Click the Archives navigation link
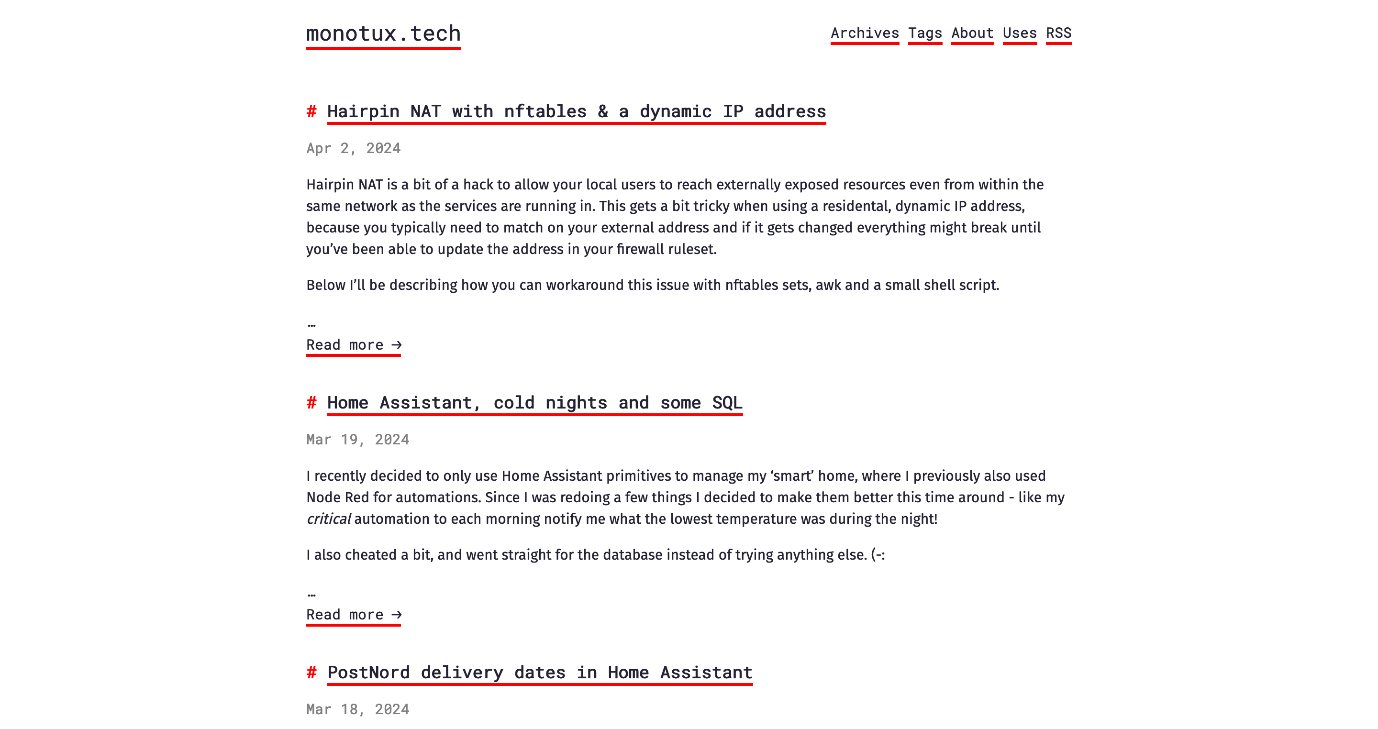Image resolution: width=1378 pixels, height=729 pixels. tap(863, 33)
